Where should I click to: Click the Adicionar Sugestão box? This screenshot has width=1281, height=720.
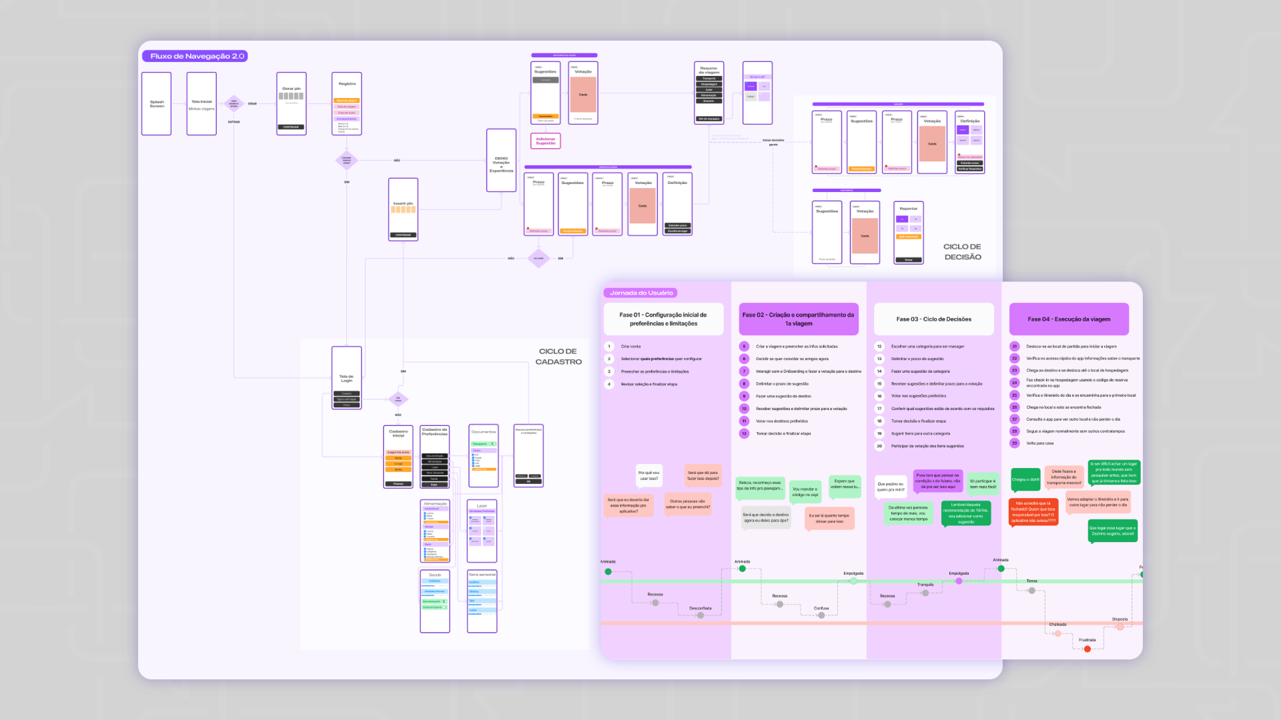point(545,141)
